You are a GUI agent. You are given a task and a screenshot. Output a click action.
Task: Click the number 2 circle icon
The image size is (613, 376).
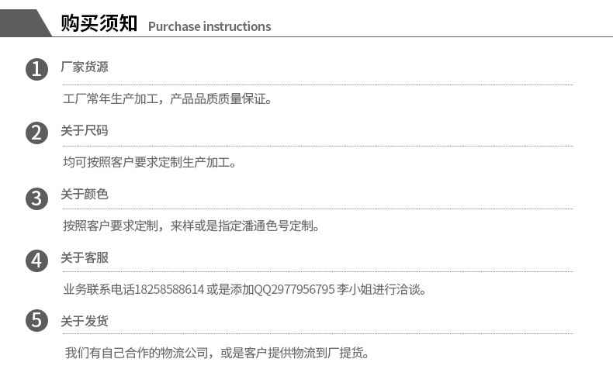36,133
